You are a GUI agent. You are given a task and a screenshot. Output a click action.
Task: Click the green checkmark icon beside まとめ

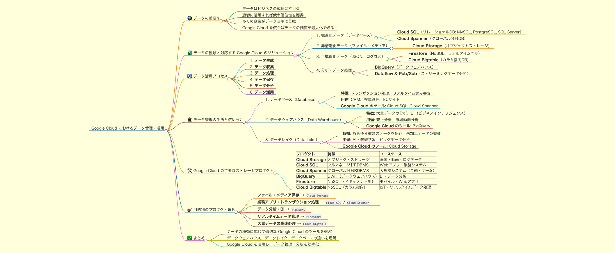point(190,238)
